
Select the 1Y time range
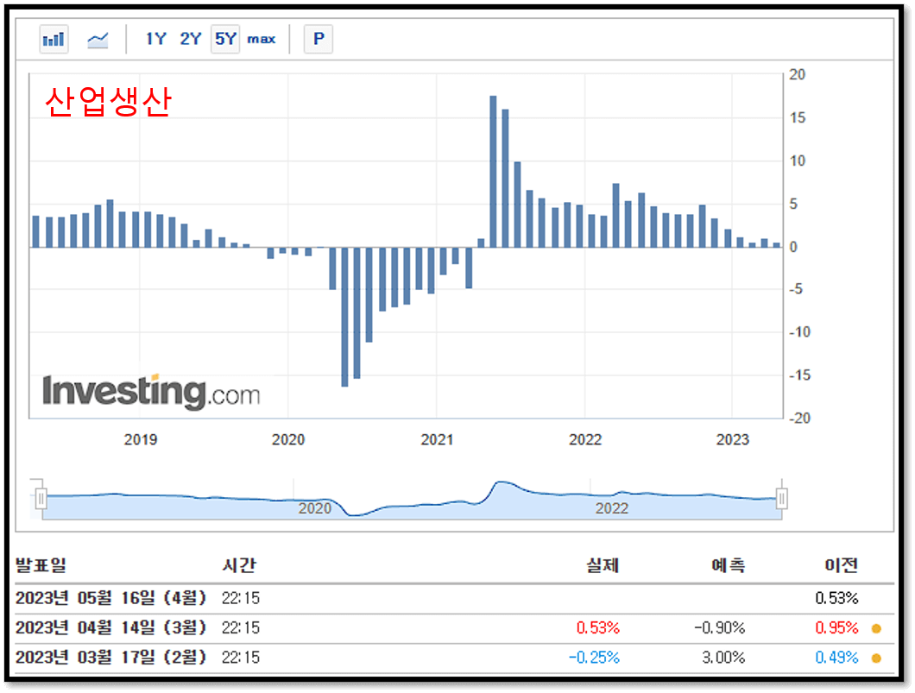tap(155, 39)
